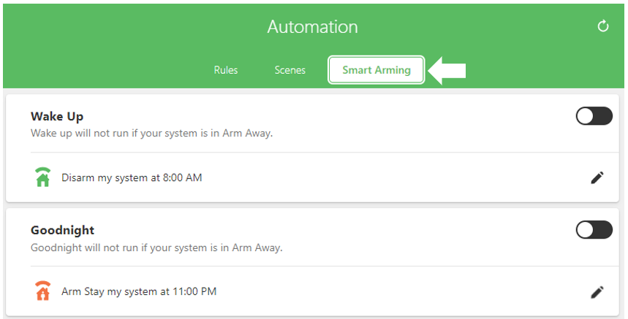Image resolution: width=628 pixels, height=319 pixels.
Task: Edit the Wake Up disarm schedule
Action: click(597, 177)
